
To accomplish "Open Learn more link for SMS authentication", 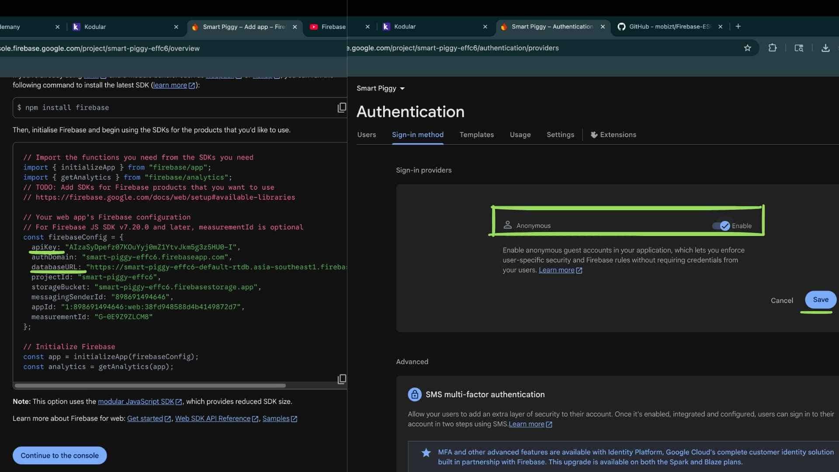I will (530, 424).
